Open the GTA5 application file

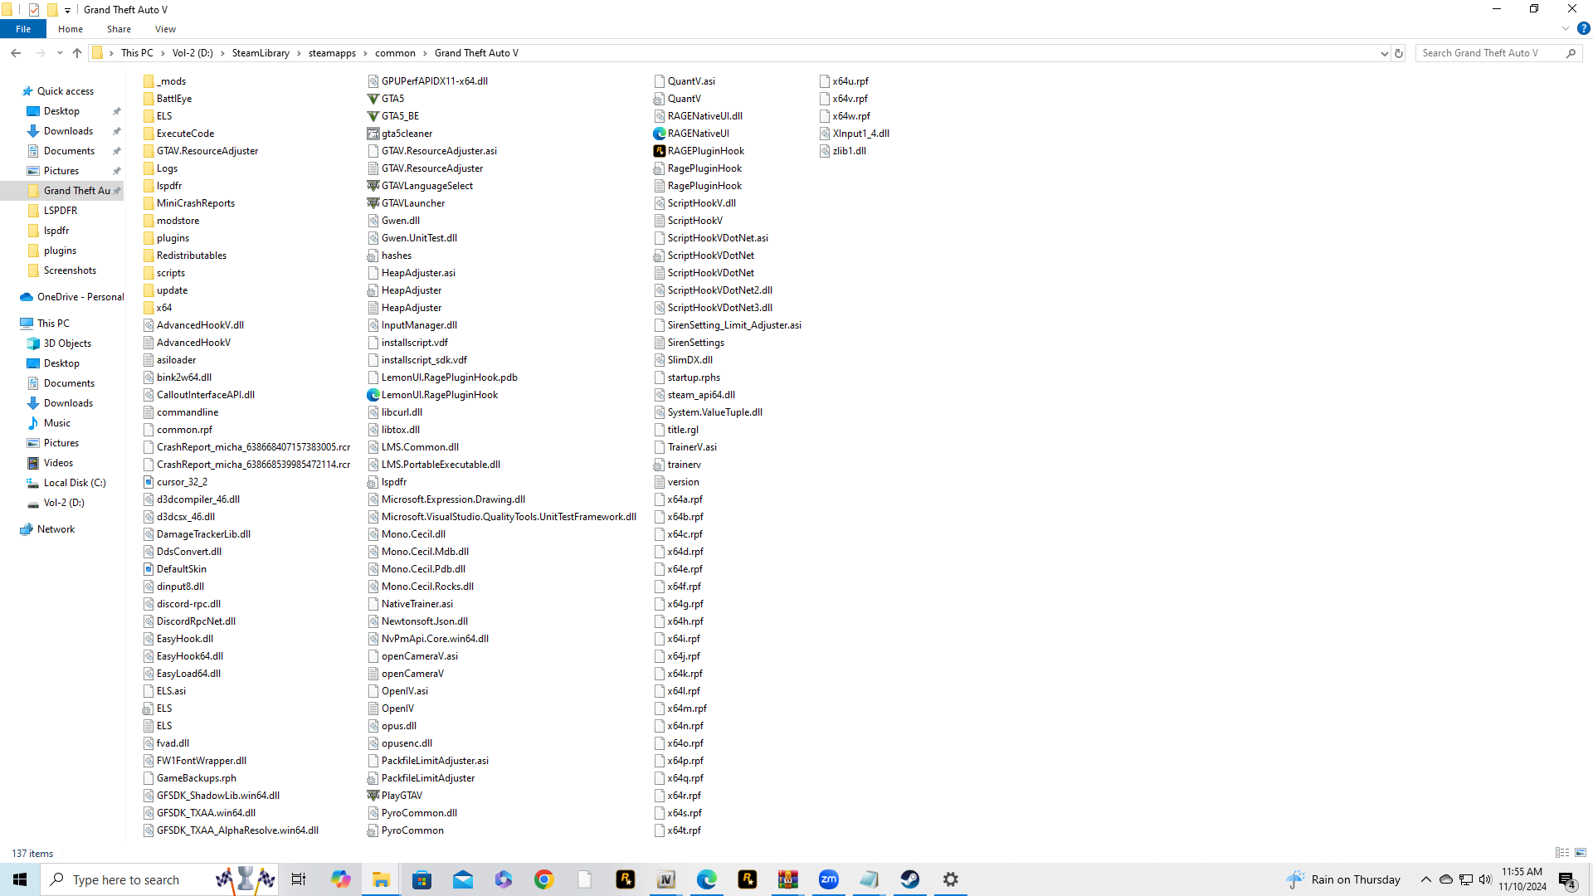(392, 99)
